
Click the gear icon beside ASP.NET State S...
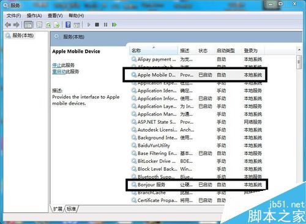coord(134,122)
